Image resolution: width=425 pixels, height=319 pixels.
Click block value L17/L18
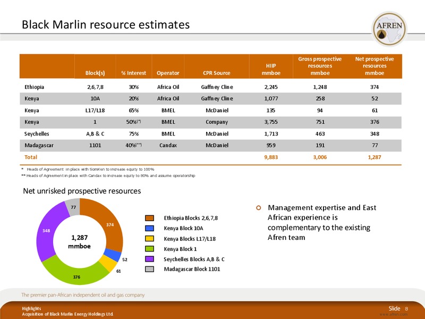[95, 111]
